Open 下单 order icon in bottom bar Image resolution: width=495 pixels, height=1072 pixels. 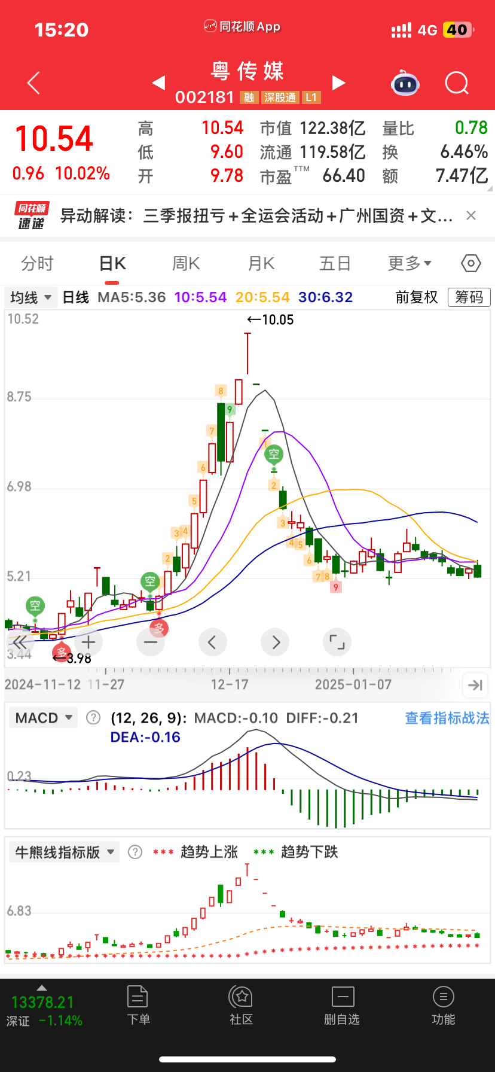coord(138,1004)
